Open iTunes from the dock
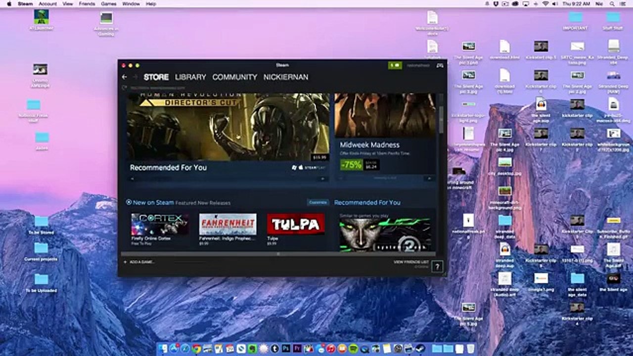Viewport: 633px width, 356px height. 330,349
